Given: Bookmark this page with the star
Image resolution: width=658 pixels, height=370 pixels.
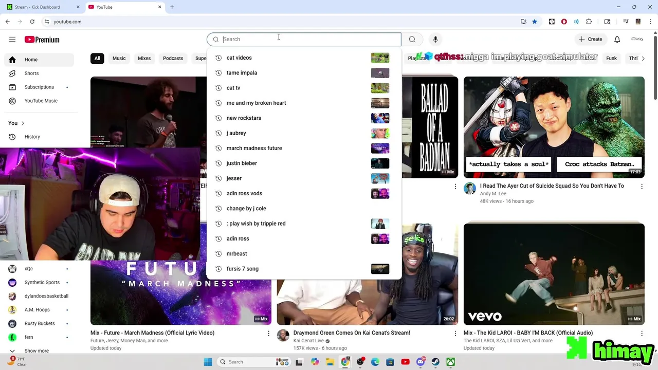Looking at the screenshot, I should pyautogui.click(x=535, y=22).
